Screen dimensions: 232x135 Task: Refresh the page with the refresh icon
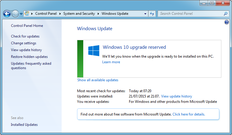(x=152, y=14)
